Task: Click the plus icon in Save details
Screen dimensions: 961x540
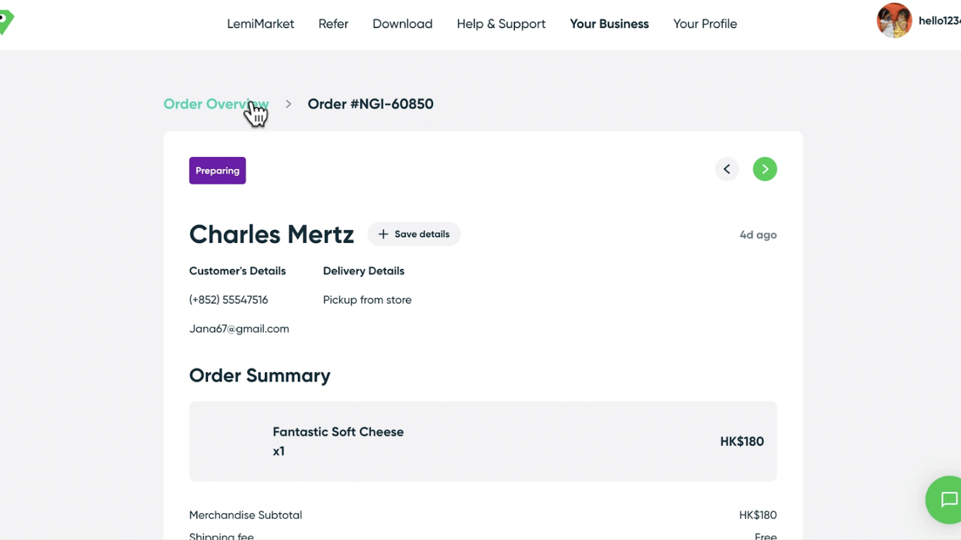Action: (383, 234)
